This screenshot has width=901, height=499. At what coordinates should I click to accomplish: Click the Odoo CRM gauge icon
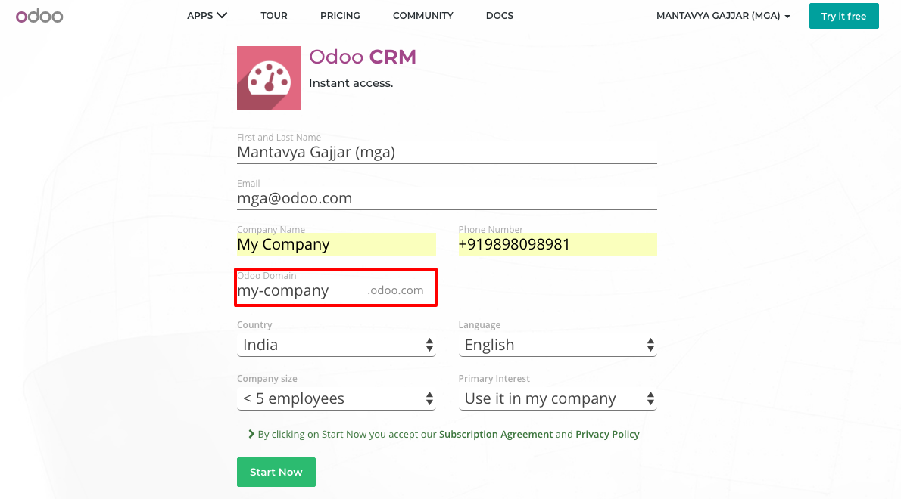(x=269, y=79)
